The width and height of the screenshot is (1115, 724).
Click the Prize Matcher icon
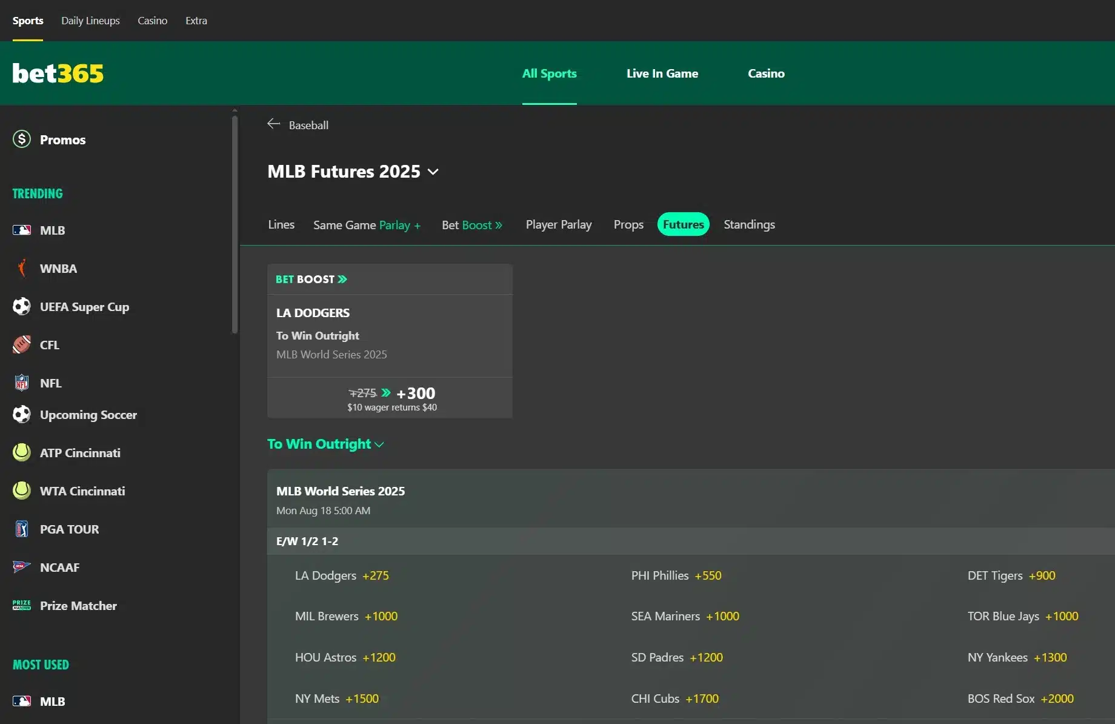point(22,605)
